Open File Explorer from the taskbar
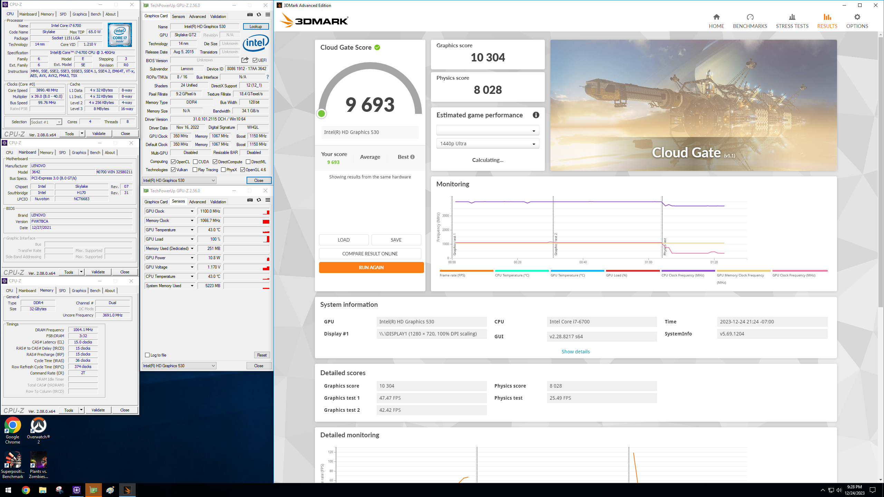This screenshot has width=884, height=497. [x=42, y=490]
